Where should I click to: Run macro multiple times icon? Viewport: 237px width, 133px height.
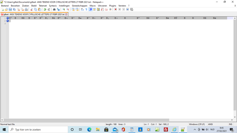coord(128,9)
